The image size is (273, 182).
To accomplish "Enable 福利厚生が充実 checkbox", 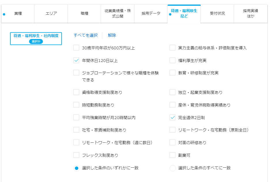I will click(172, 61).
